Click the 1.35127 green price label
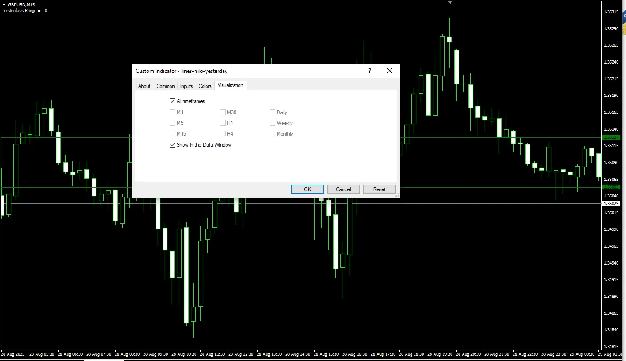This screenshot has height=361, width=626. (x=611, y=137)
